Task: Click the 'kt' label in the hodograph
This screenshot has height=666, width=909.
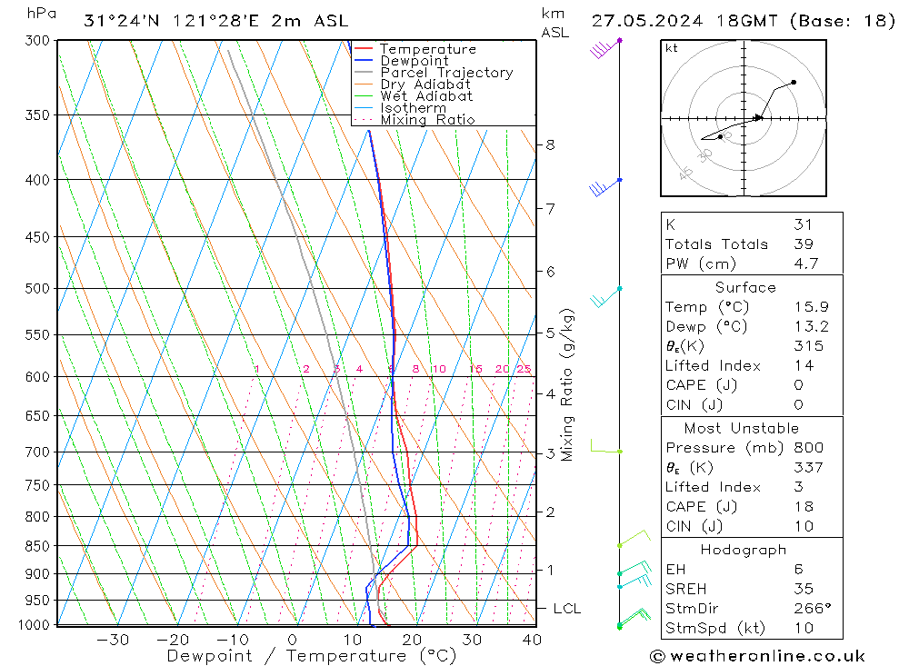Action: [672, 48]
